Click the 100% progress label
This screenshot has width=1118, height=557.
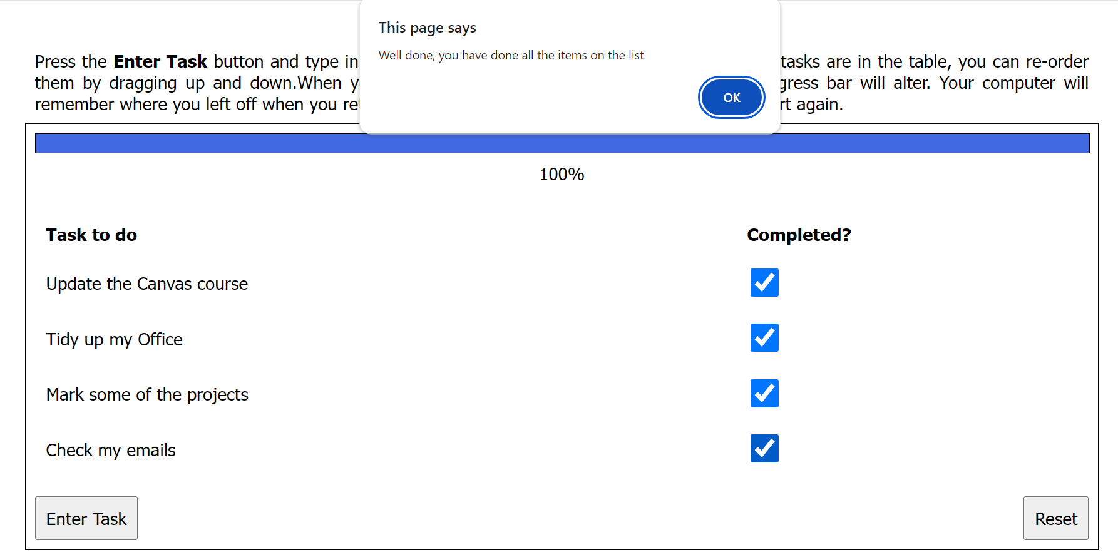point(562,175)
